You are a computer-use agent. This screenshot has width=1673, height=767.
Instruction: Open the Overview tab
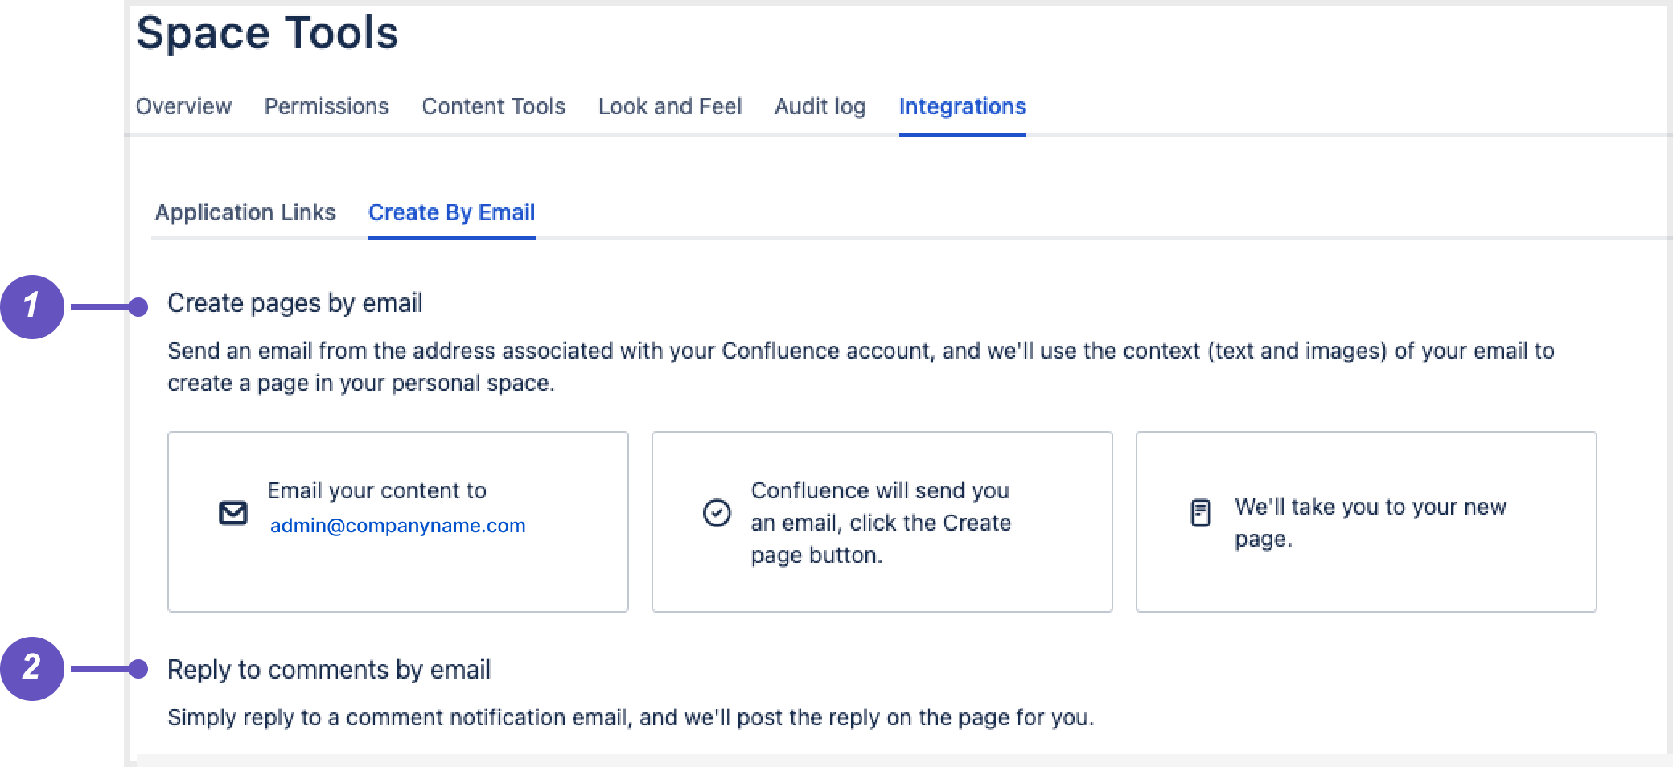click(x=183, y=106)
